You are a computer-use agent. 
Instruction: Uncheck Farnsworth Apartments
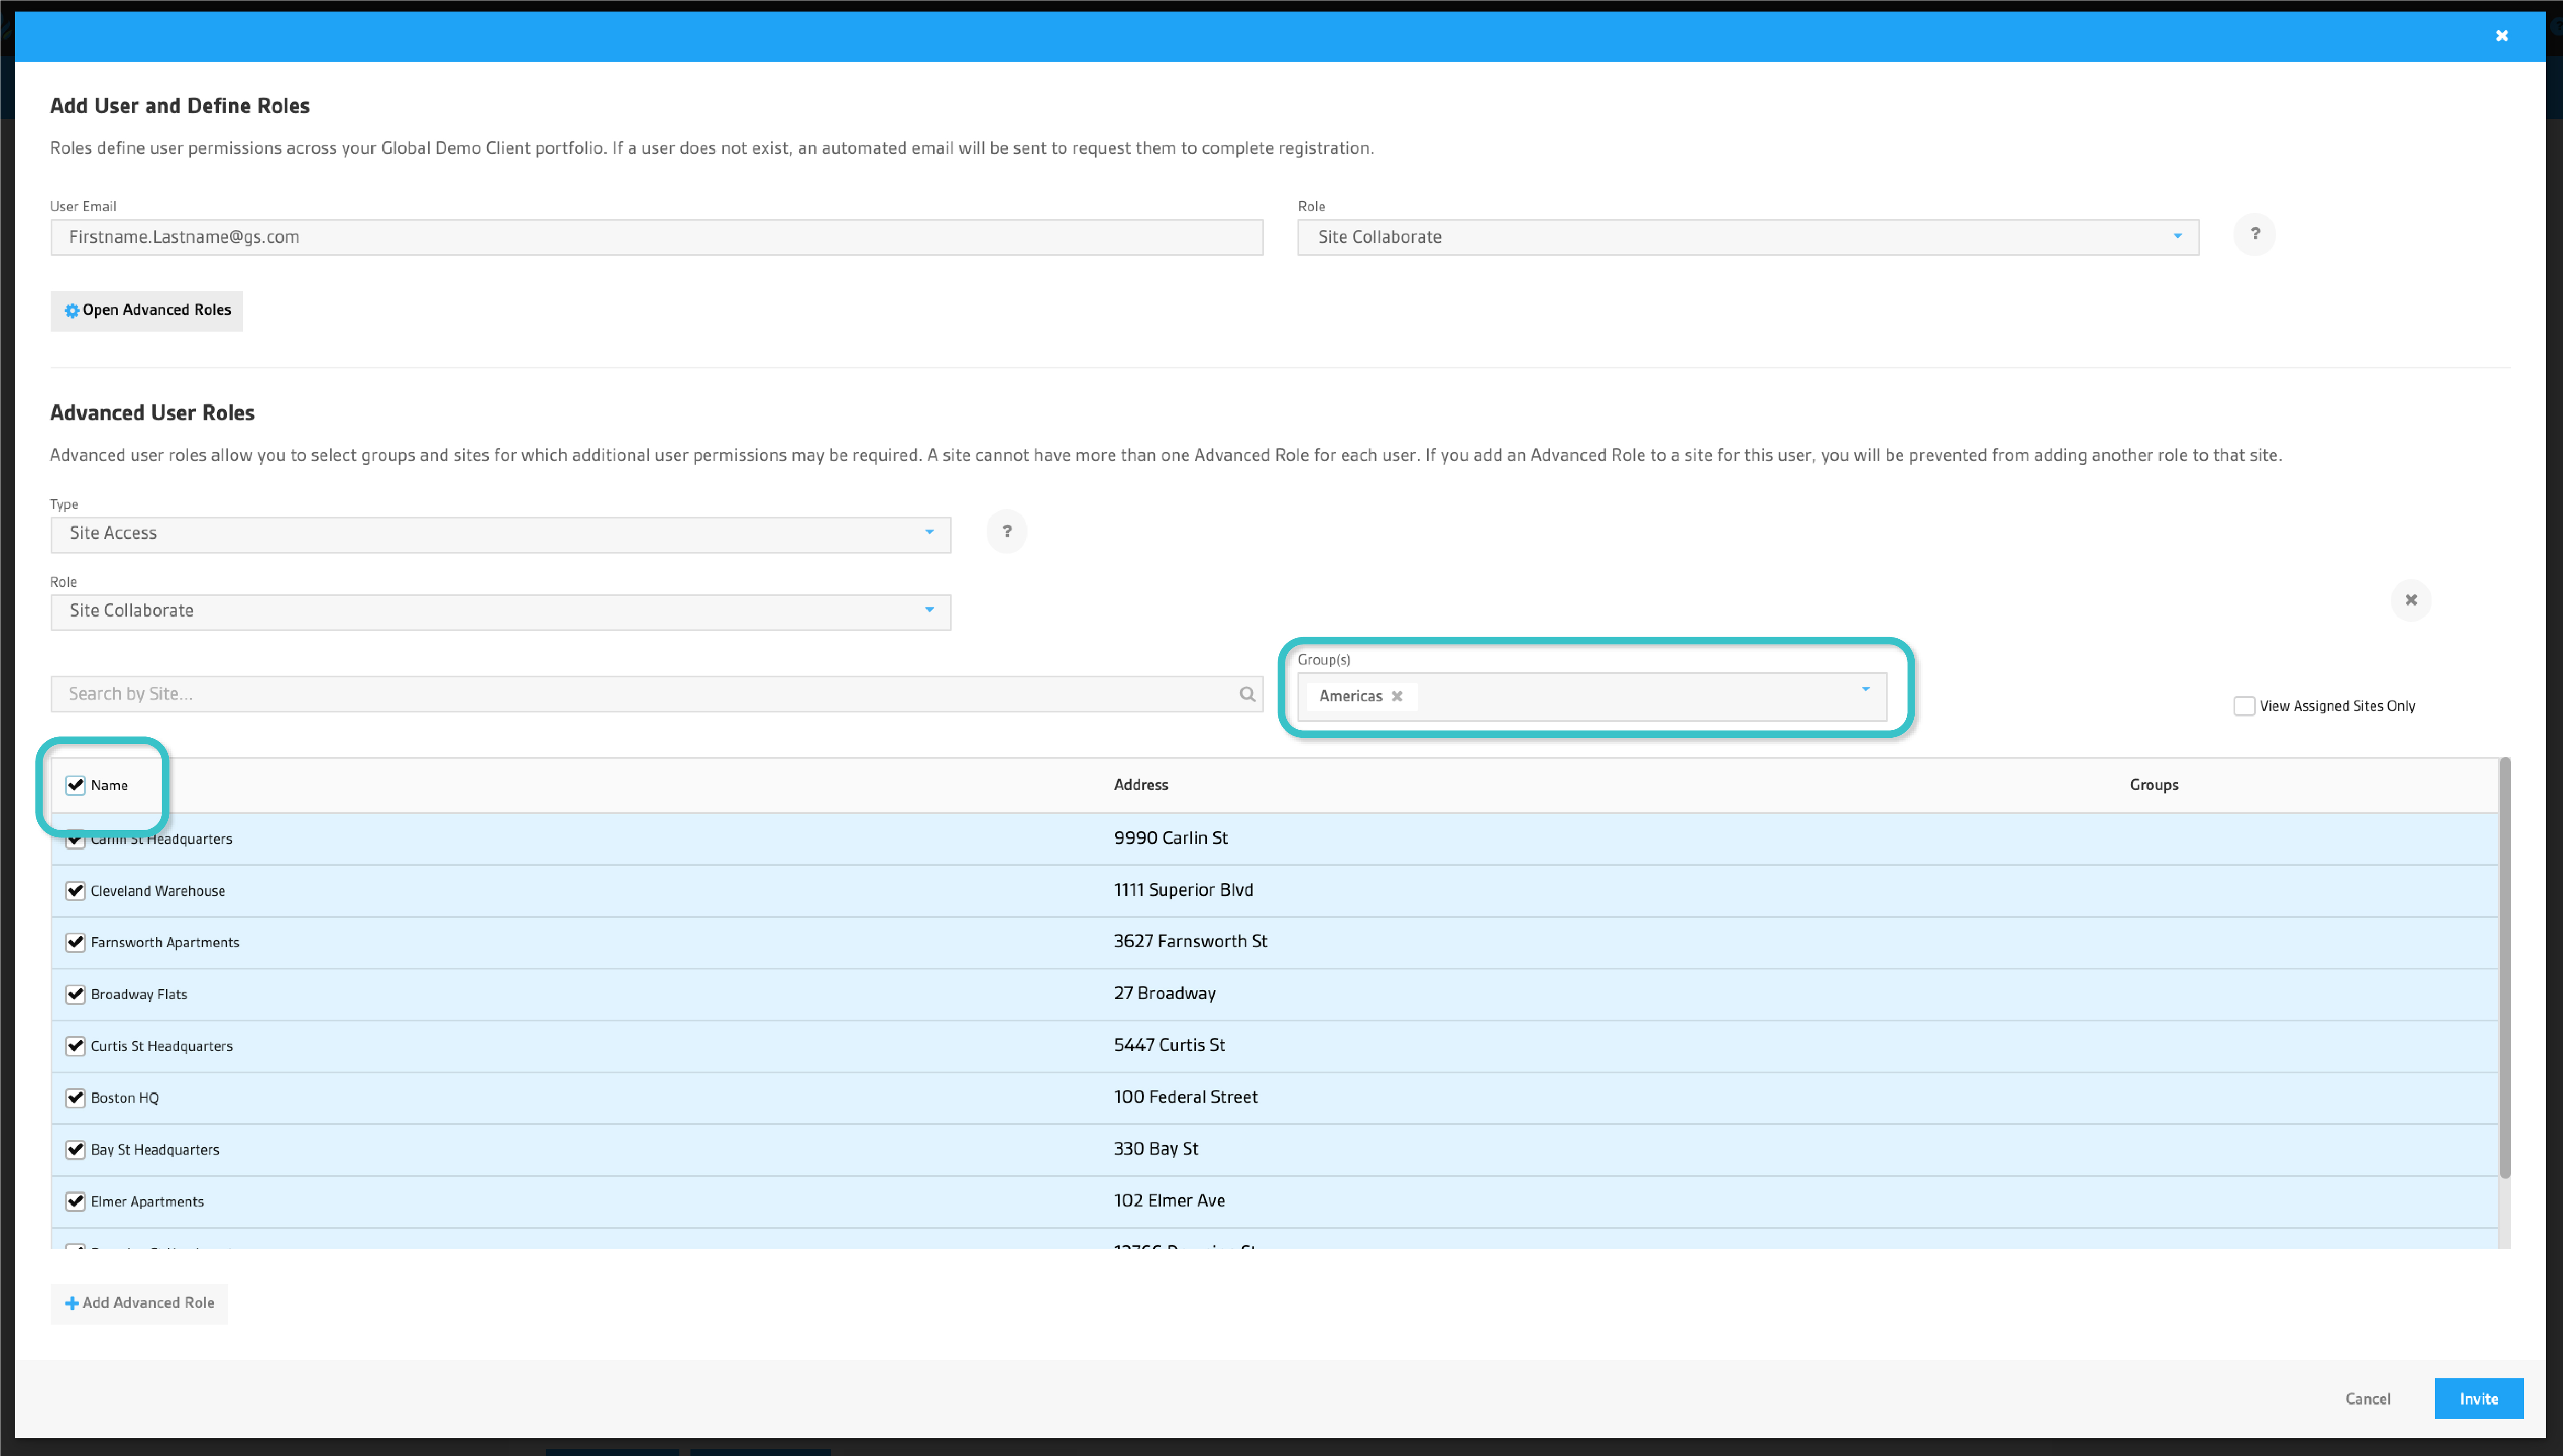(75, 943)
